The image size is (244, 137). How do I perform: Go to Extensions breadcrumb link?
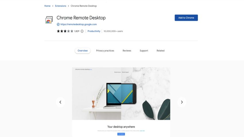(x=61, y=6)
